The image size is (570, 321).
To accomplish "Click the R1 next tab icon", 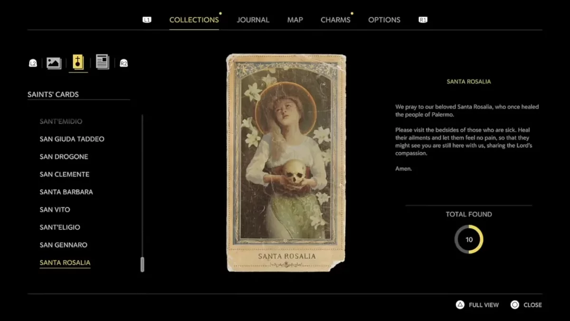I will 423,20.
